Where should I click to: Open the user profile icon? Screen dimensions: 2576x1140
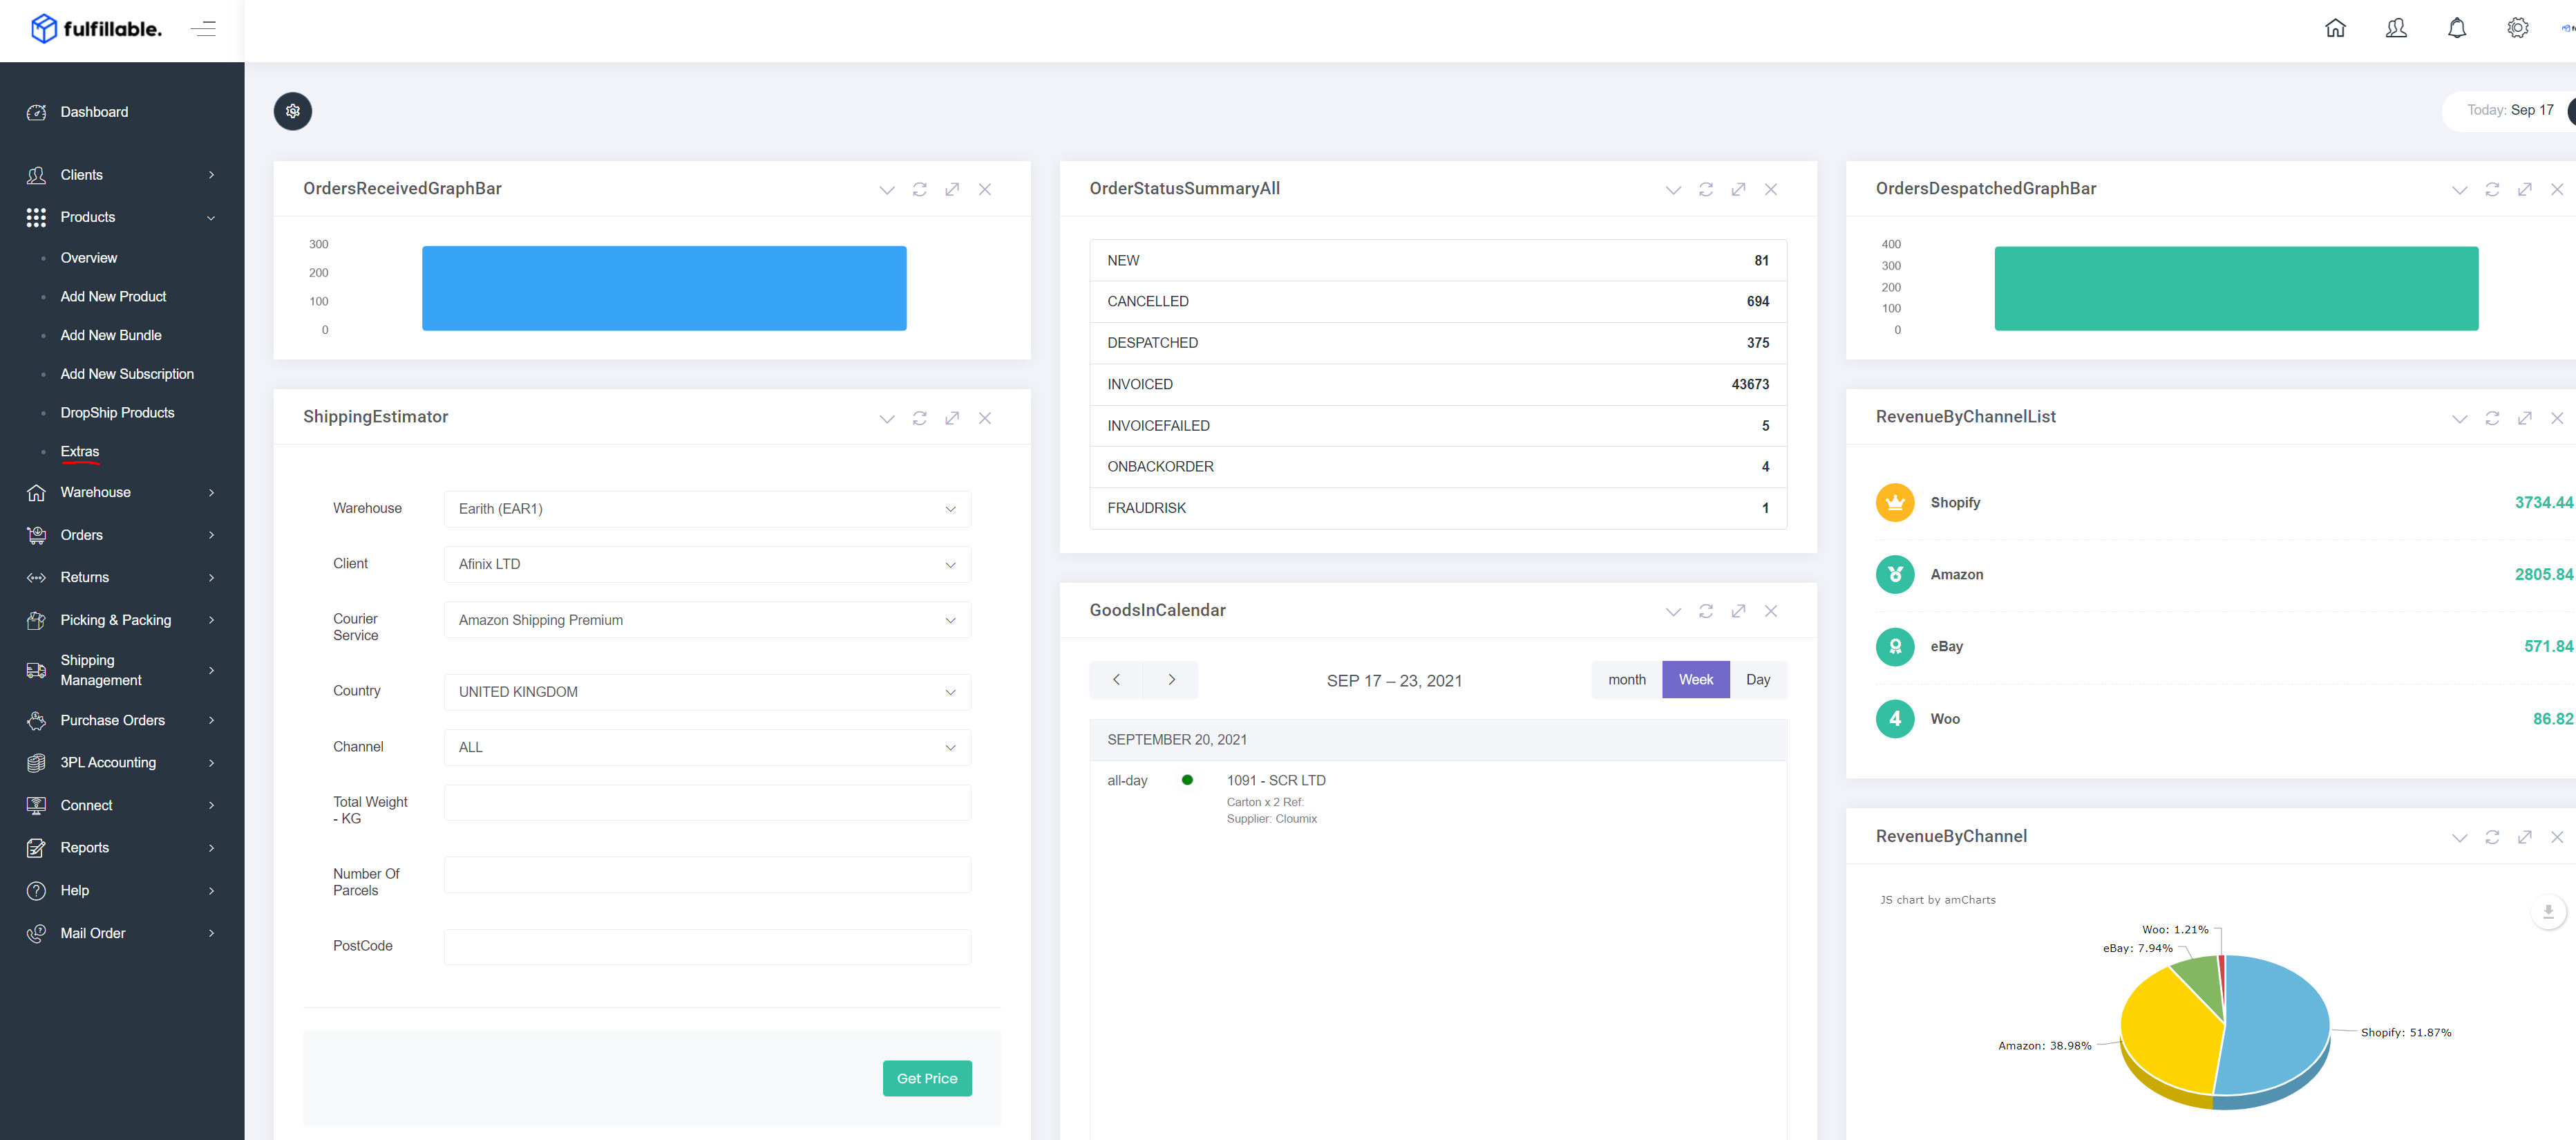tap(2396, 28)
